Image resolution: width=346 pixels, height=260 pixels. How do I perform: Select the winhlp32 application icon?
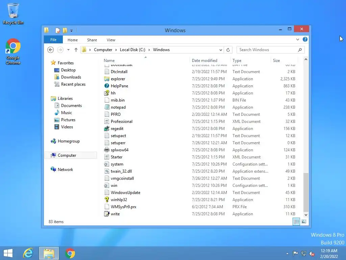pyautogui.click(x=106, y=200)
